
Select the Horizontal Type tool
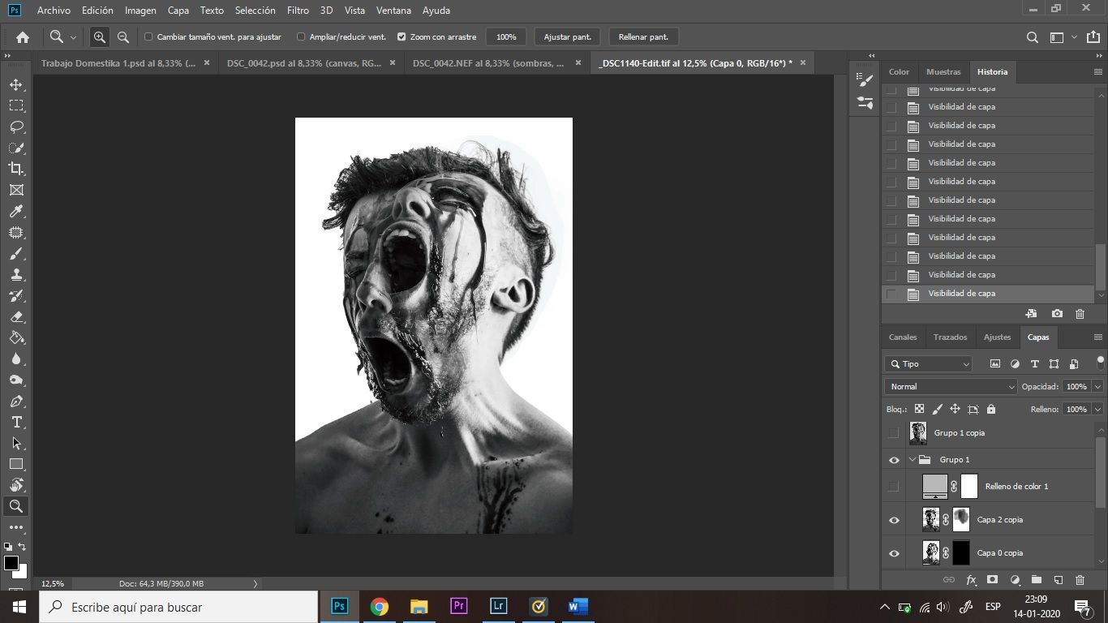tap(16, 422)
